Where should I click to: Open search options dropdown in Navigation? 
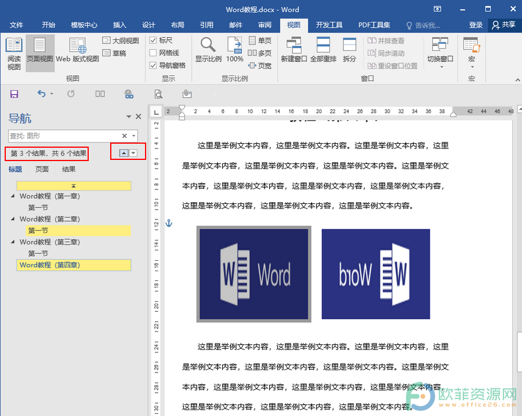pos(133,136)
